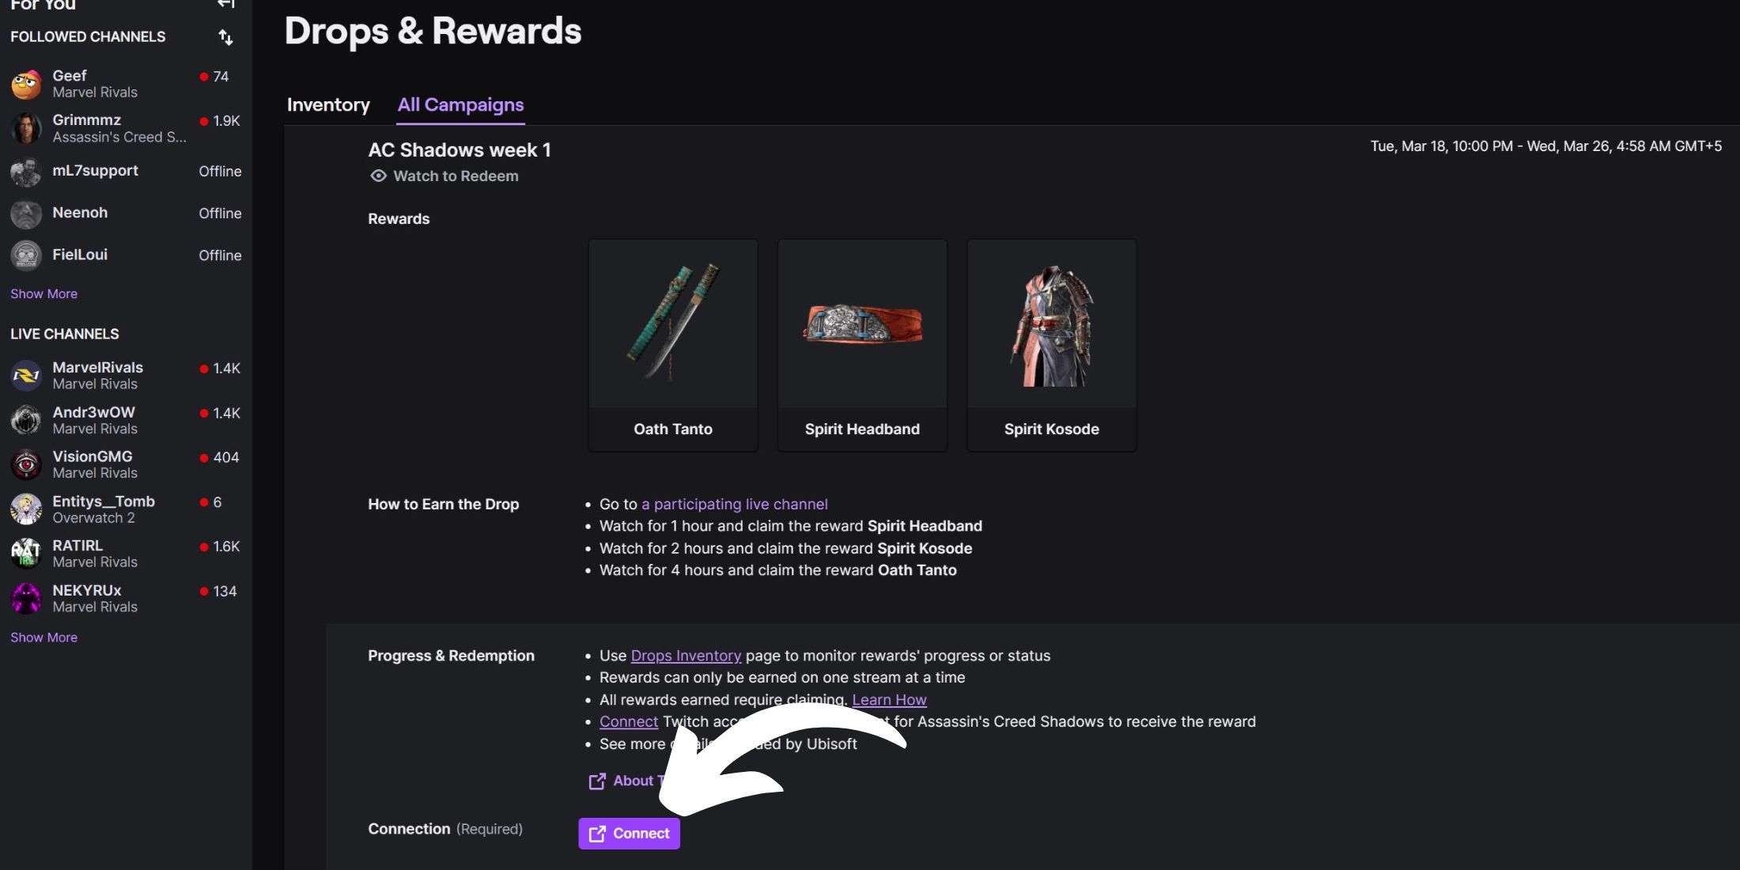Click the Learn How link
The width and height of the screenshot is (1740, 870).
[x=889, y=700]
